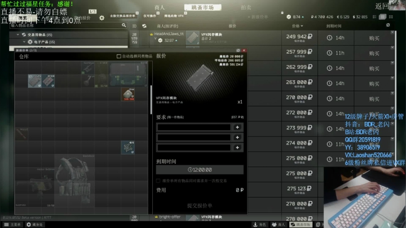
Task: Pin the add offer window
Action: pos(238,50)
